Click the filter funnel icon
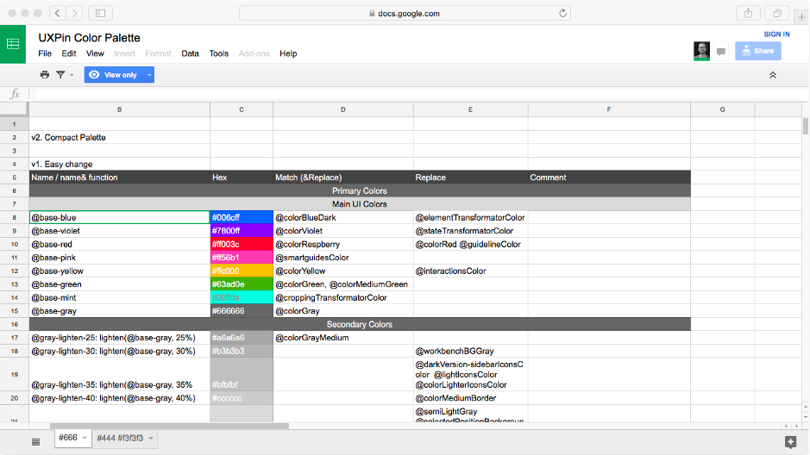The height and width of the screenshot is (455, 810). [x=60, y=75]
